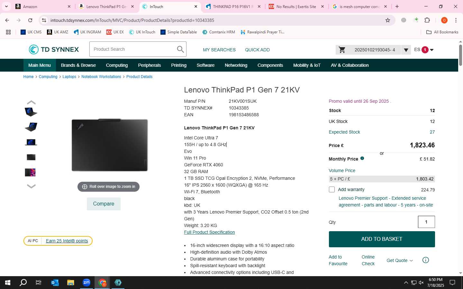The height and width of the screenshot is (289, 463).
Task: Expand the Get Quote dropdown
Action: pos(400,260)
